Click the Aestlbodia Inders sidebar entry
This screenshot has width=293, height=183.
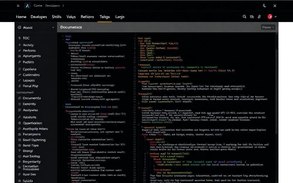point(36,129)
